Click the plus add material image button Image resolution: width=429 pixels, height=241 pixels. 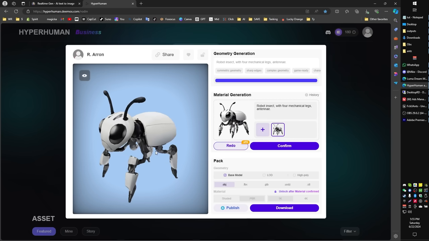click(x=263, y=130)
